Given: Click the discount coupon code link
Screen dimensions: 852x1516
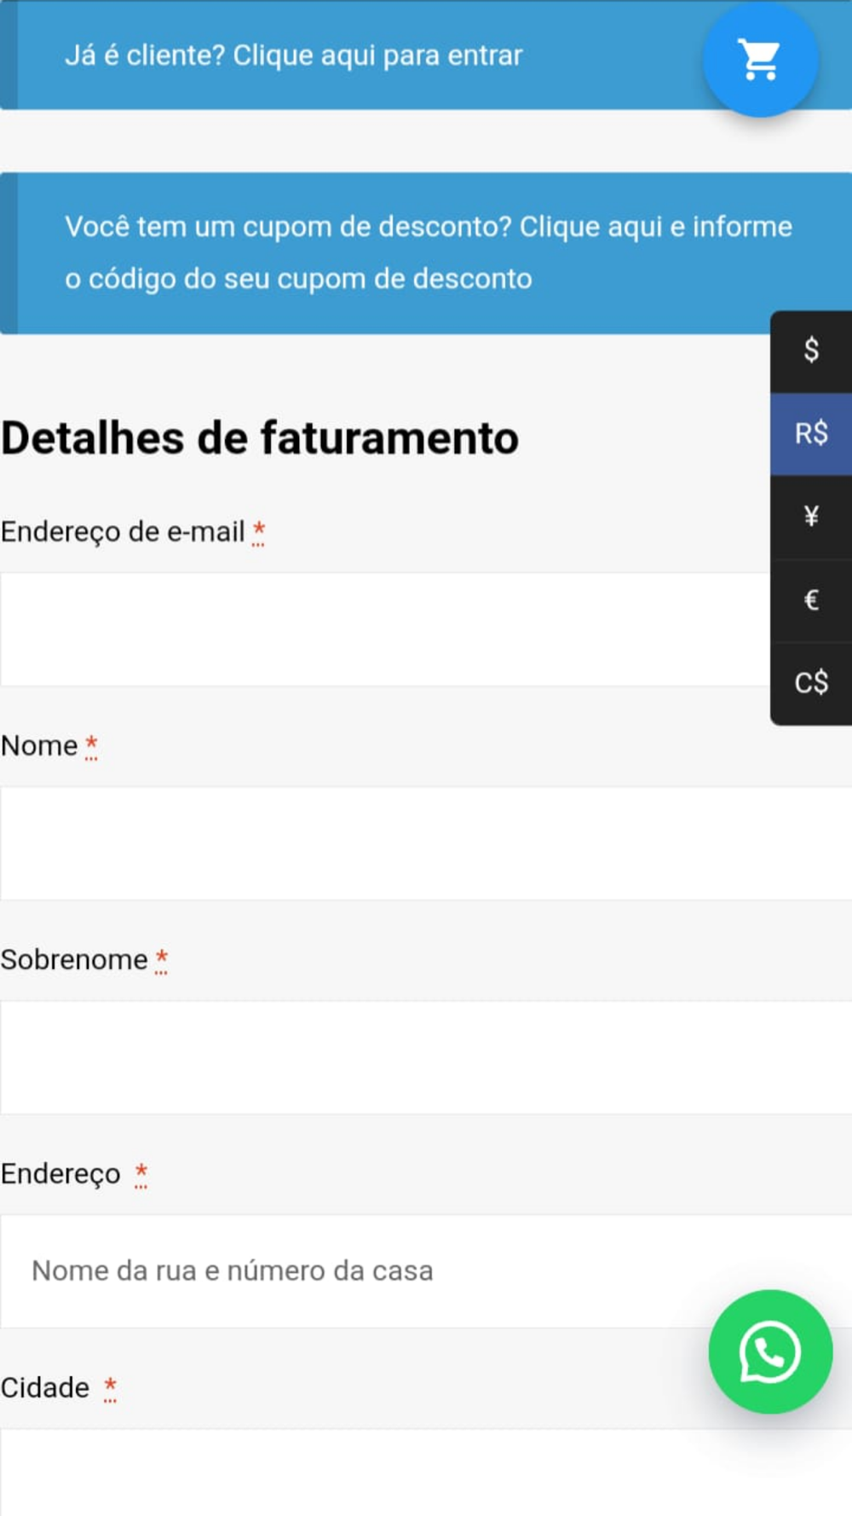Looking at the screenshot, I should (x=429, y=252).
